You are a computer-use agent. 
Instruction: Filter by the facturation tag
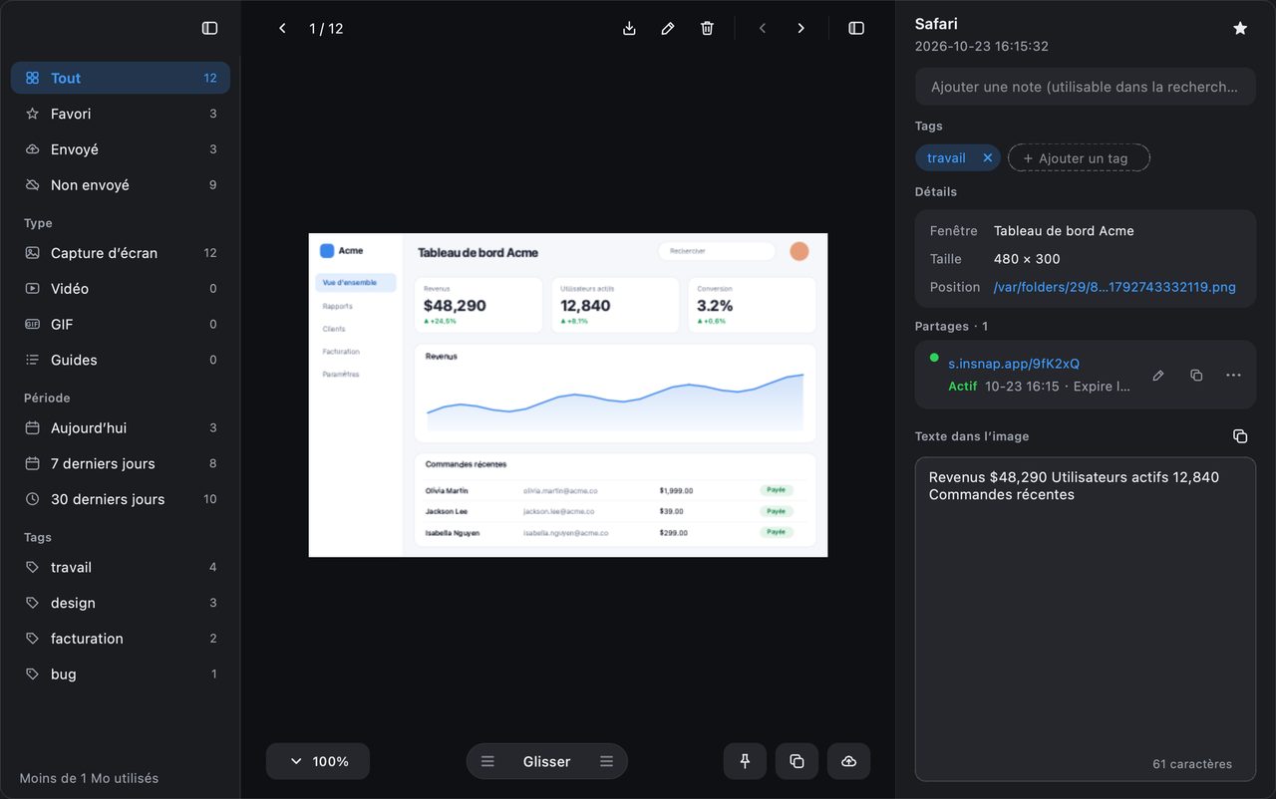pyautogui.click(x=121, y=639)
